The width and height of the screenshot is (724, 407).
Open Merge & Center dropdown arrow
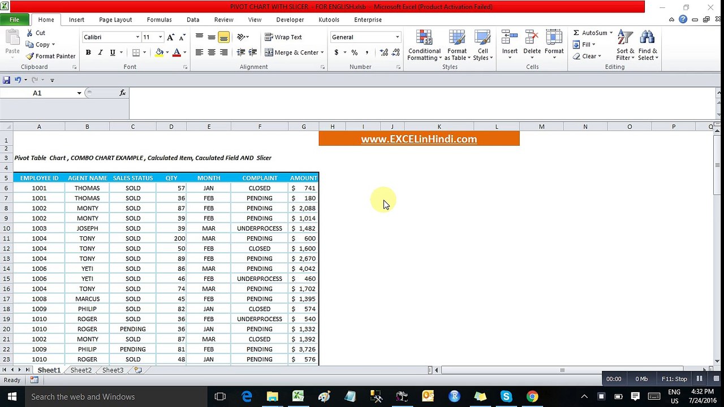tap(322, 53)
